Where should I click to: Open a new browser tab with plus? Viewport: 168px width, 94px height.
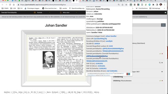pyautogui.click(x=155, y=1)
